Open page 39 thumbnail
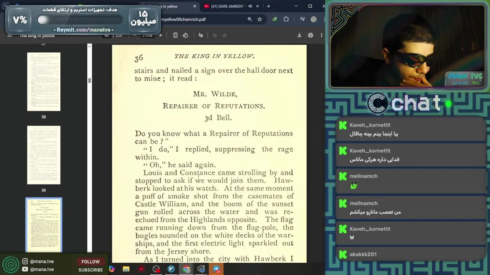This screenshot has width=490, height=275. pos(44,155)
